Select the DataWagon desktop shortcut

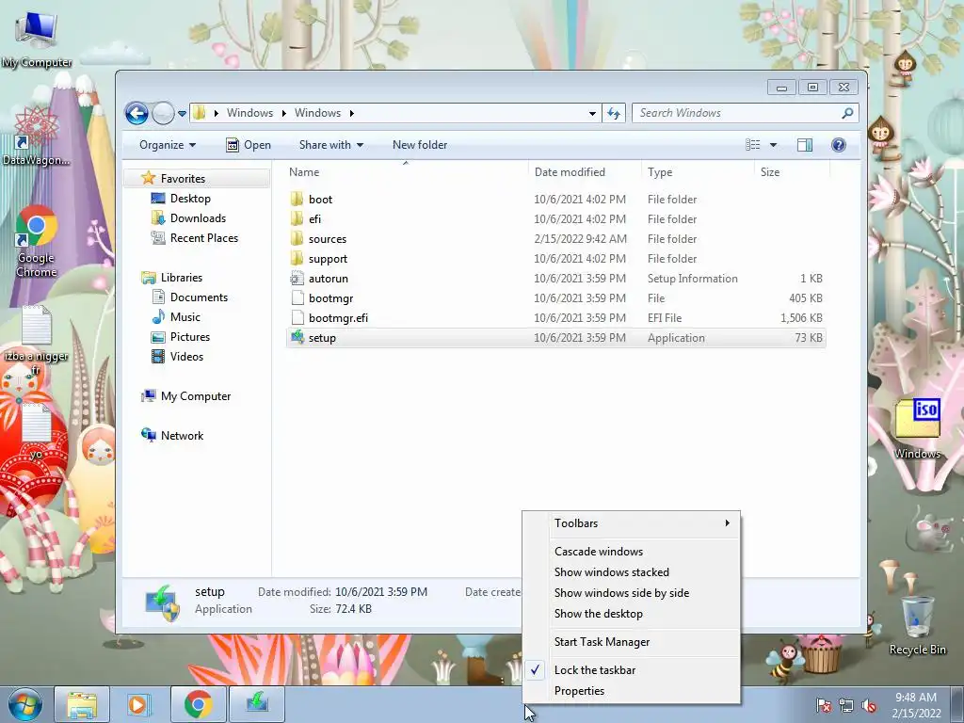click(37, 137)
